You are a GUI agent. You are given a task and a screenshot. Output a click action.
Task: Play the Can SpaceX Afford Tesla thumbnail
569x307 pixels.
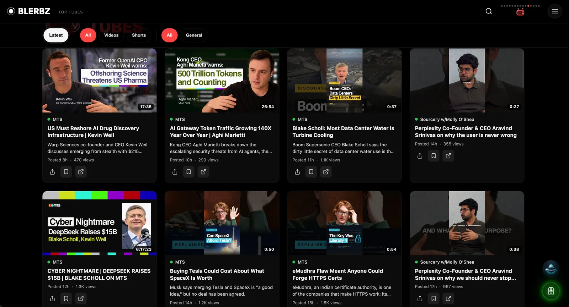coord(222,223)
